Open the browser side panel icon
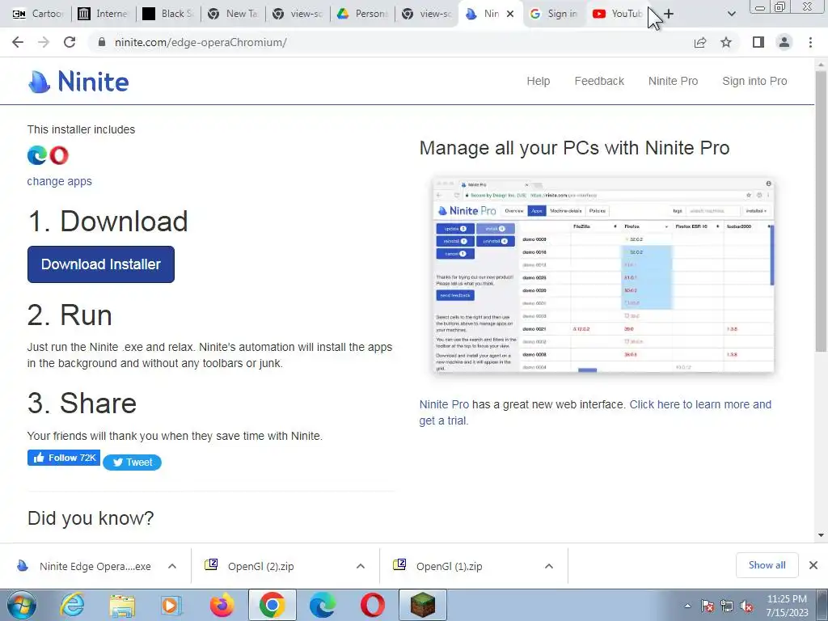Image resolution: width=828 pixels, height=621 pixels. (758, 42)
